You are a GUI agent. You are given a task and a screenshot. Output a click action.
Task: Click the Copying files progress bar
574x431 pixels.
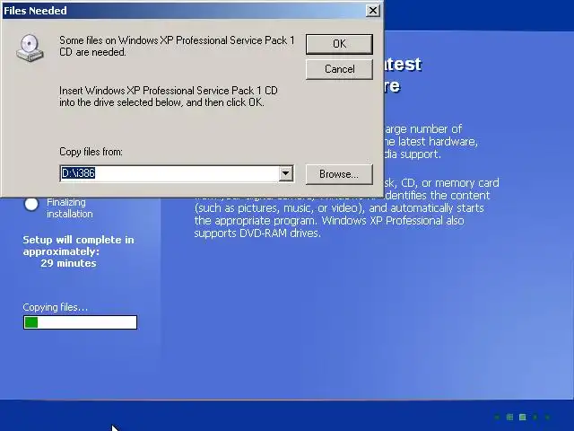click(80, 322)
